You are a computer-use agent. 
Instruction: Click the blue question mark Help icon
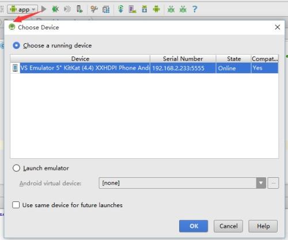(195, 9)
